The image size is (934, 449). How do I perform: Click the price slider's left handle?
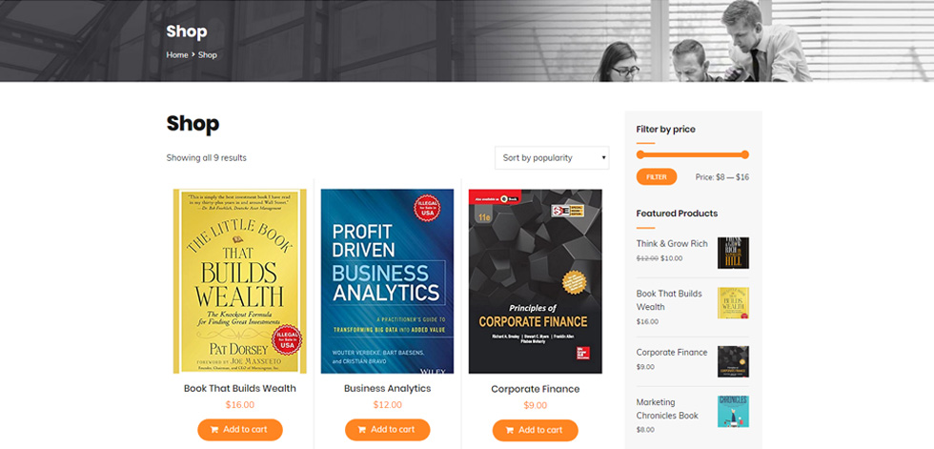[x=640, y=154]
